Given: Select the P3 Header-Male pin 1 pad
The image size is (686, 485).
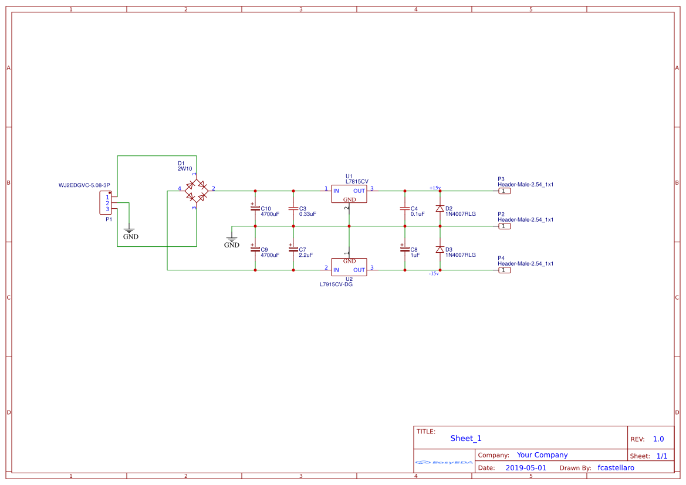Looking at the screenshot, I should [503, 191].
